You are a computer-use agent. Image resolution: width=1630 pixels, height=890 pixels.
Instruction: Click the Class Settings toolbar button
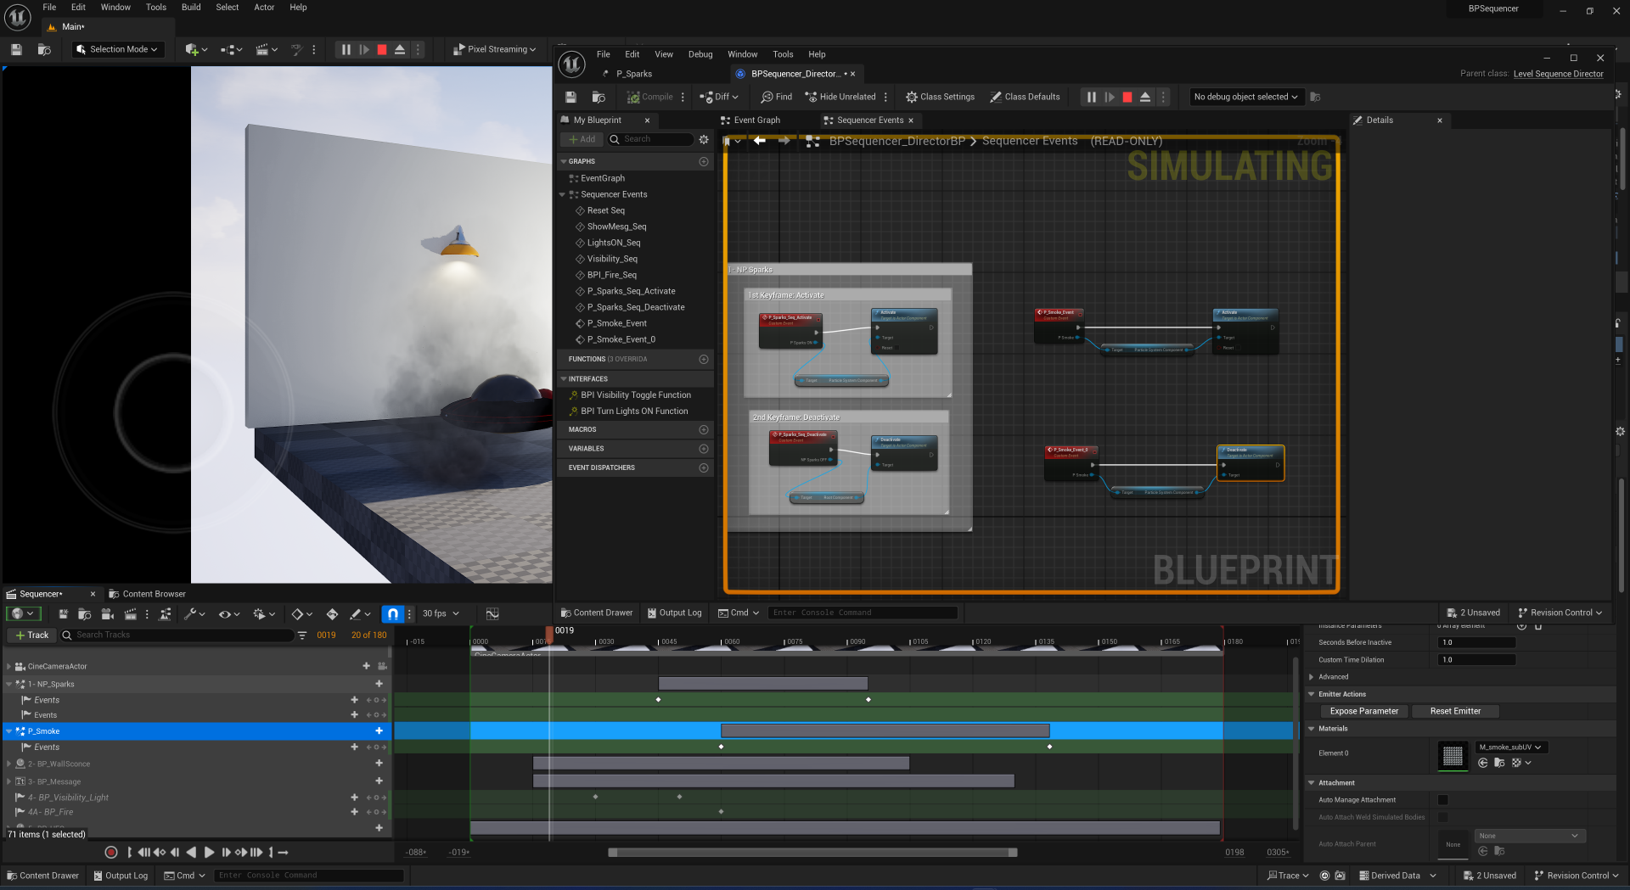point(940,97)
